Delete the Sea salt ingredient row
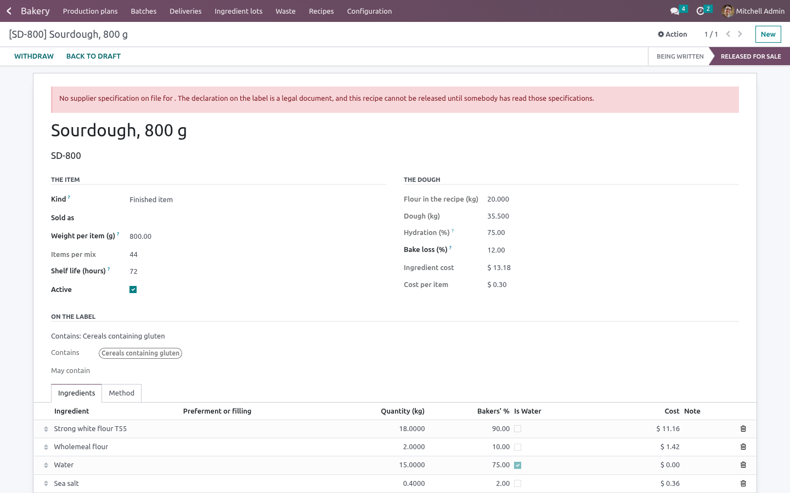 (743, 484)
